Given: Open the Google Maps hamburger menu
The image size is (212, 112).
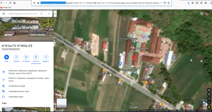Looking at the screenshot, I should tap(3, 14).
